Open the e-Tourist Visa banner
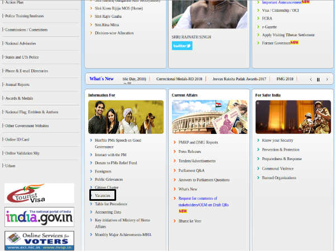The width and height of the screenshot is (335, 251). pos(39,193)
